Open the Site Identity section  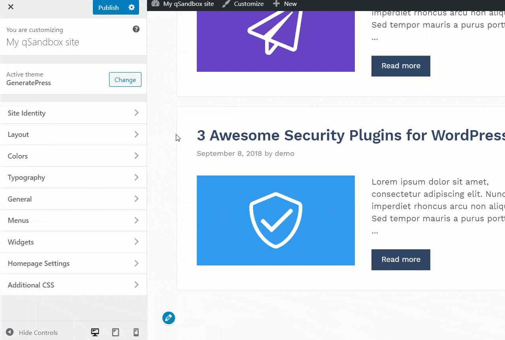click(x=73, y=113)
